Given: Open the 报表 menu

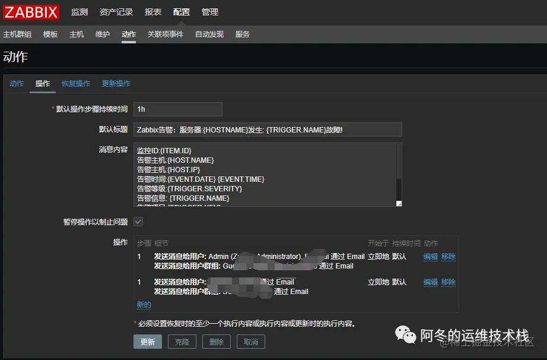Looking at the screenshot, I should tap(152, 11).
